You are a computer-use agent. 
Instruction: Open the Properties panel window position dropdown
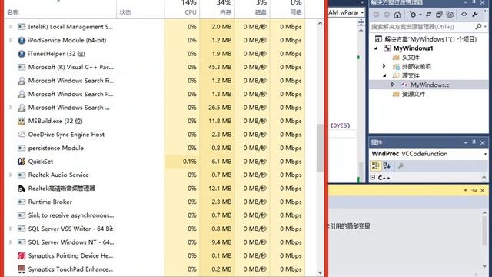(465, 143)
